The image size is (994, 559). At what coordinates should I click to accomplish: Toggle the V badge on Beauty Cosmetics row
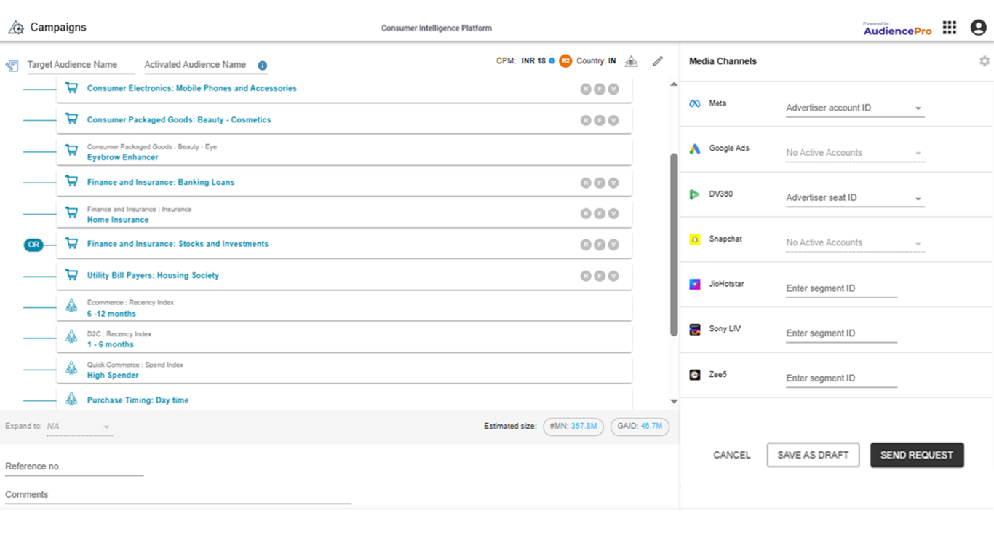pyautogui.click(x=613, y=119)
